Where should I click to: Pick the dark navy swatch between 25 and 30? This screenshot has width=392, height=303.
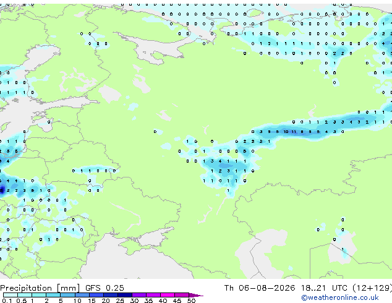125,295
